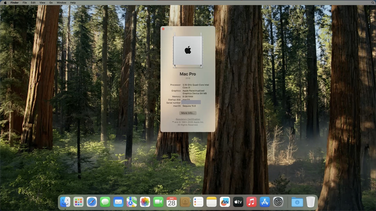Close the About This Mac window

click(163, 29)
